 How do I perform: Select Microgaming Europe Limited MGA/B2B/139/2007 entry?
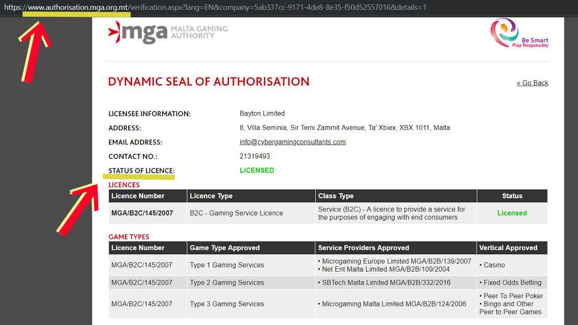point(395,261)
